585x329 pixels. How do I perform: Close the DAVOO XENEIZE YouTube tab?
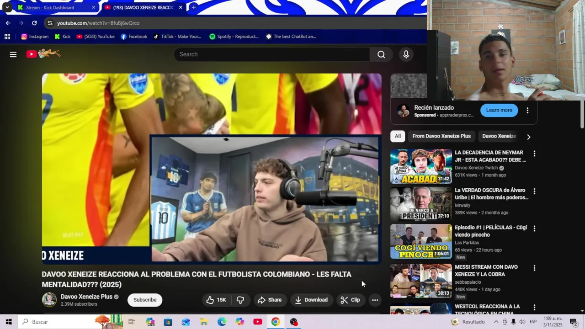[181, 7]
